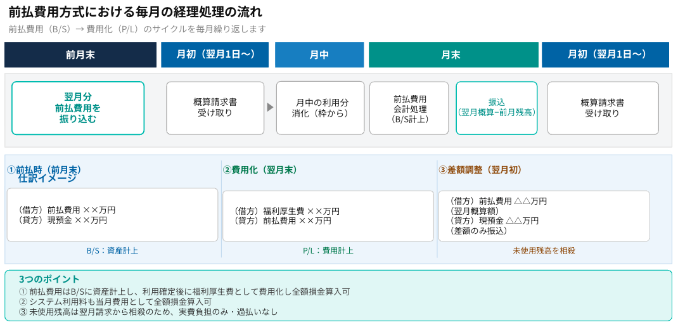Click the gray arrow between the flow boxes

point(270,107)
